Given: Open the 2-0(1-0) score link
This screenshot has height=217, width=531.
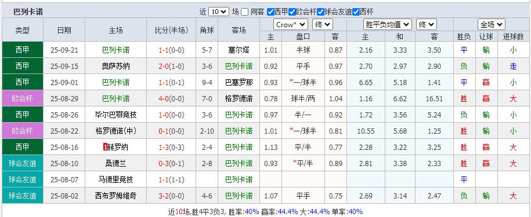Looking at the screenshot, I should pyautogui.click(x=171, y=67).
